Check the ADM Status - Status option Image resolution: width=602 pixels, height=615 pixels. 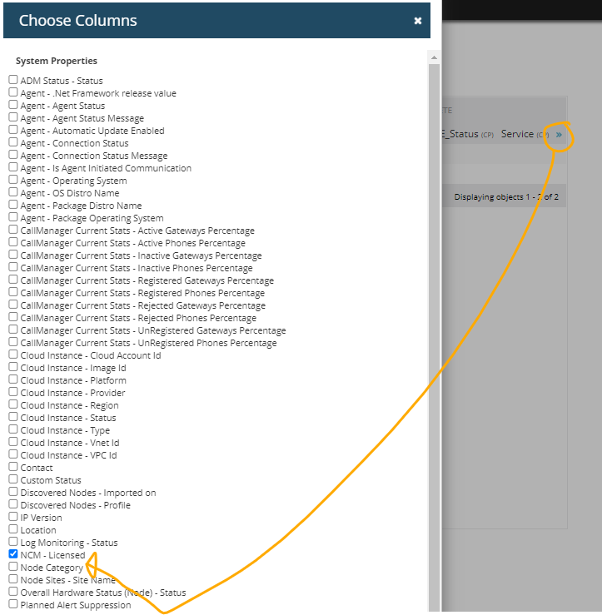(13, 80)
